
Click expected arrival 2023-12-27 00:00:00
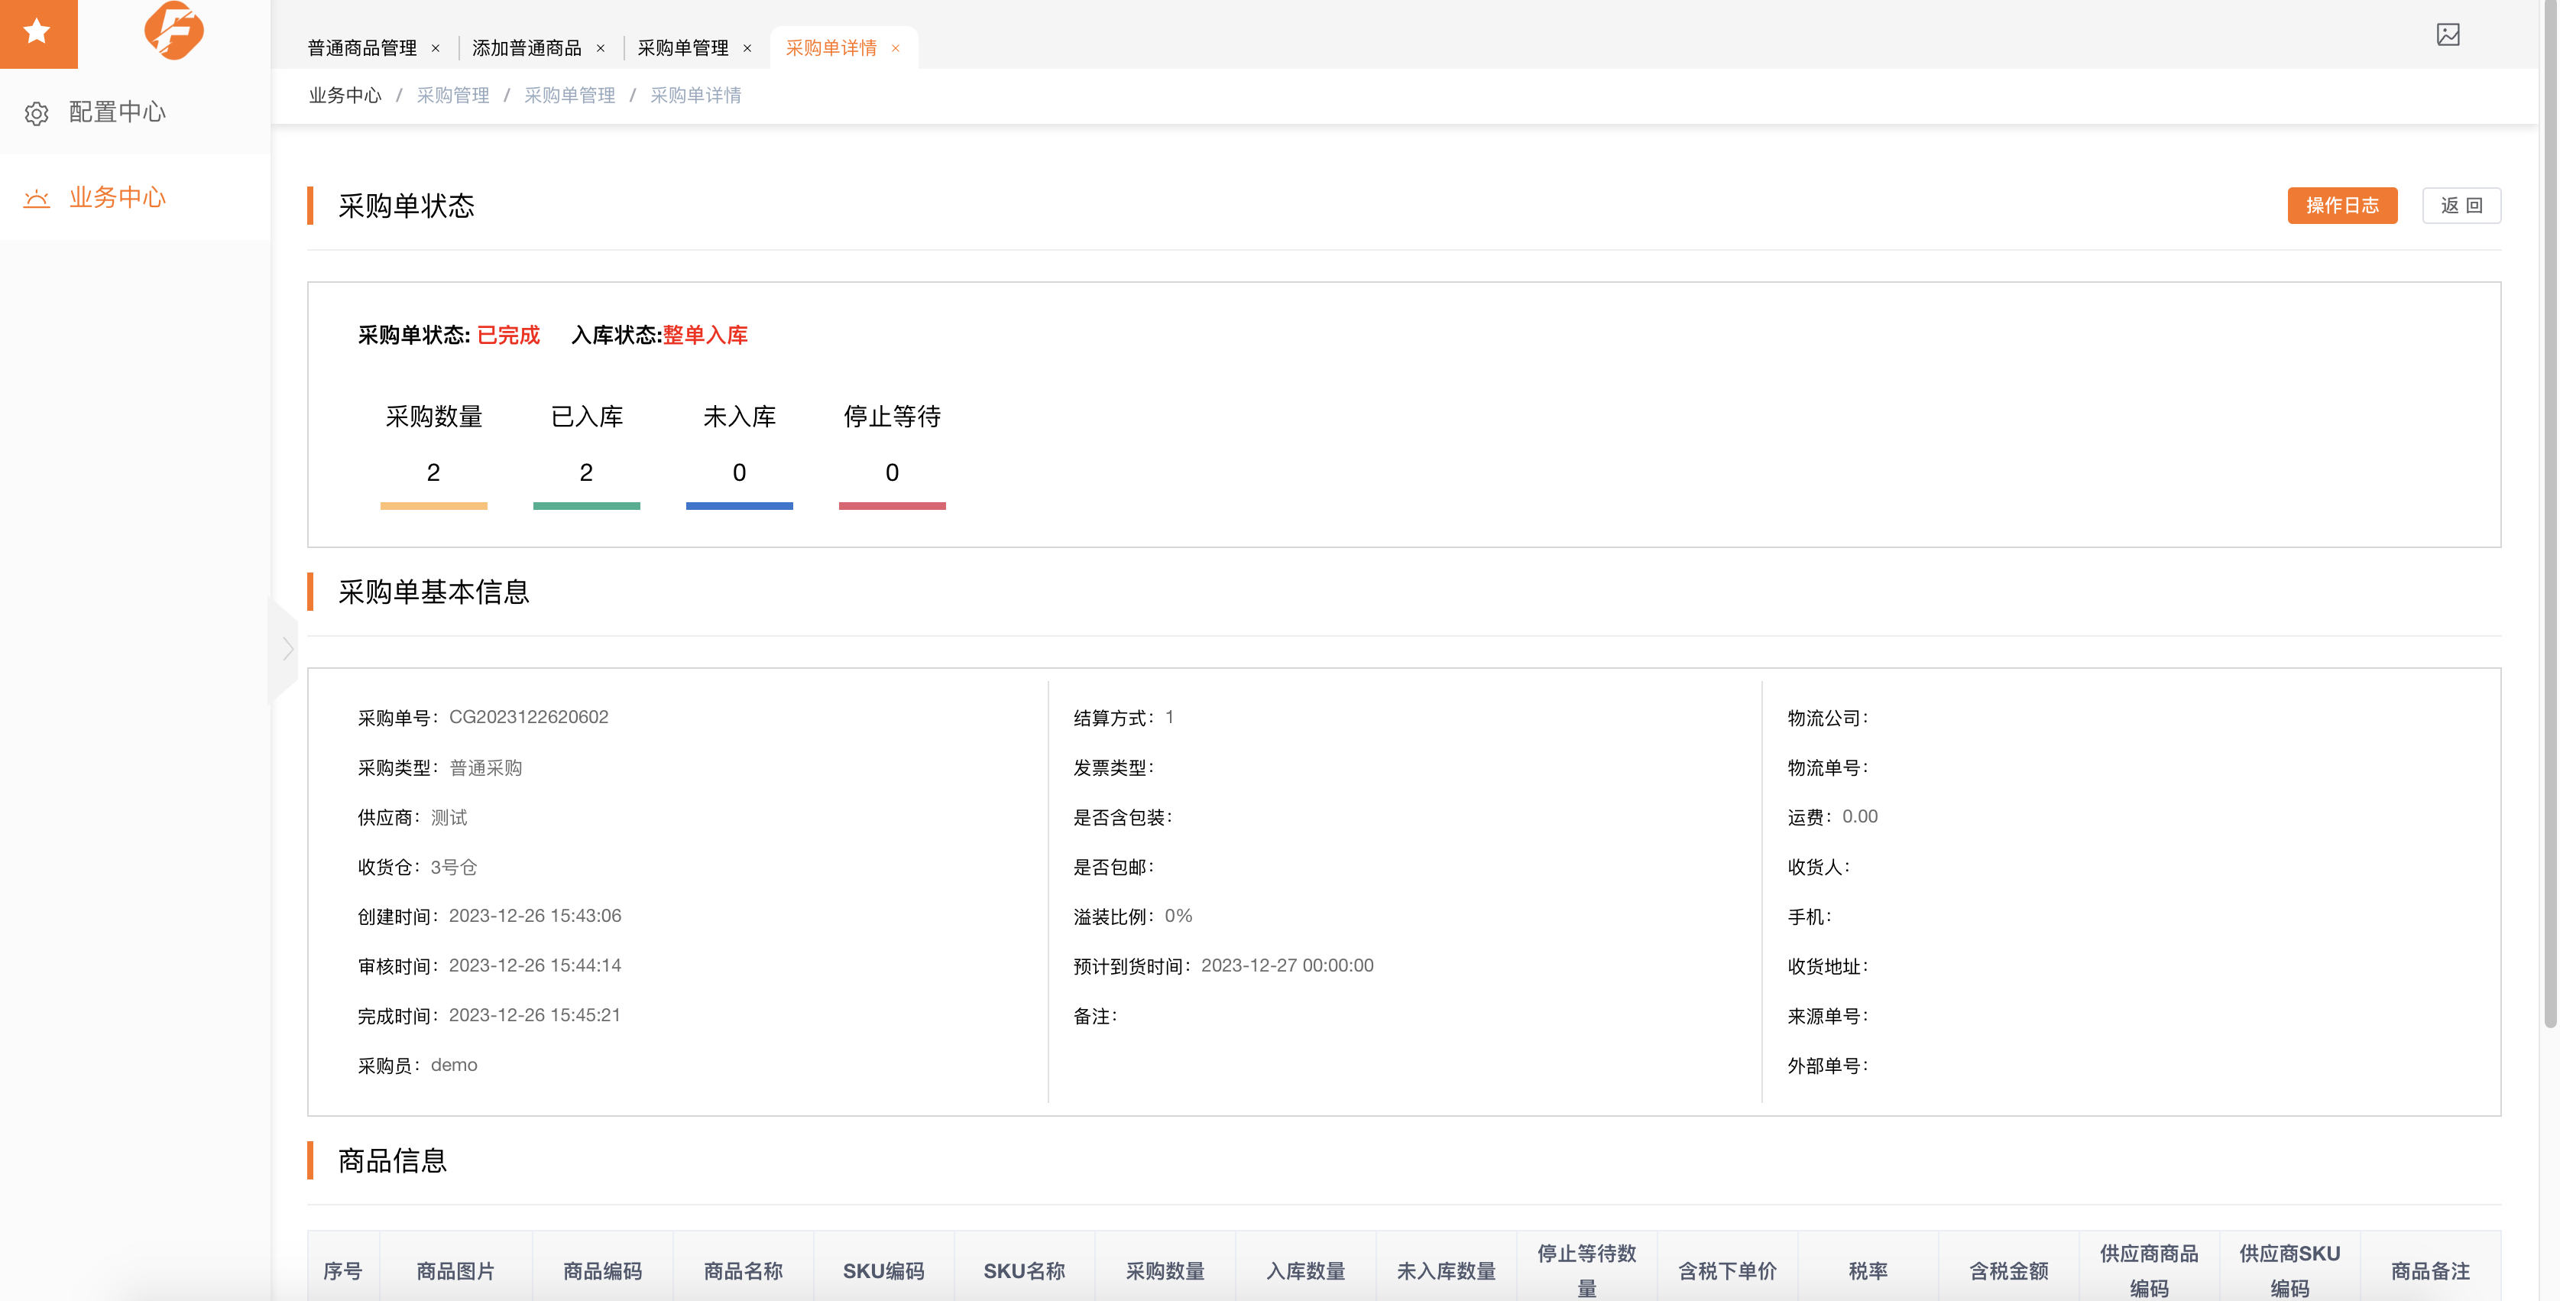[1287, 966]
